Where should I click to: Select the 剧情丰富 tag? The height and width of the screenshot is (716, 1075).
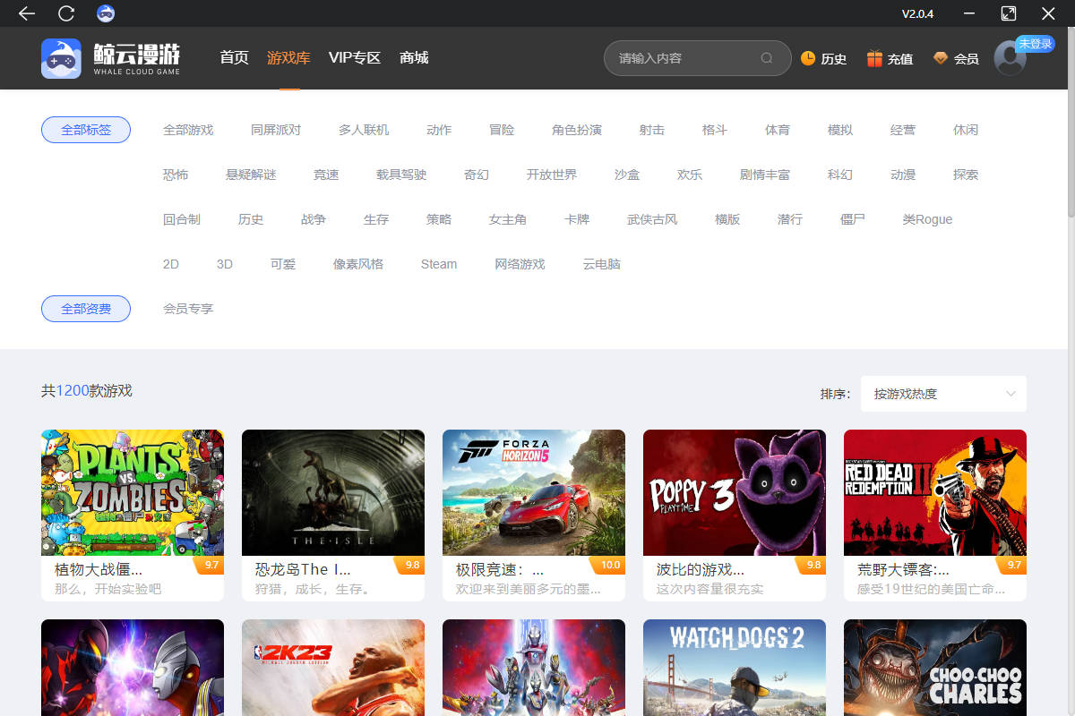[765, 175]
